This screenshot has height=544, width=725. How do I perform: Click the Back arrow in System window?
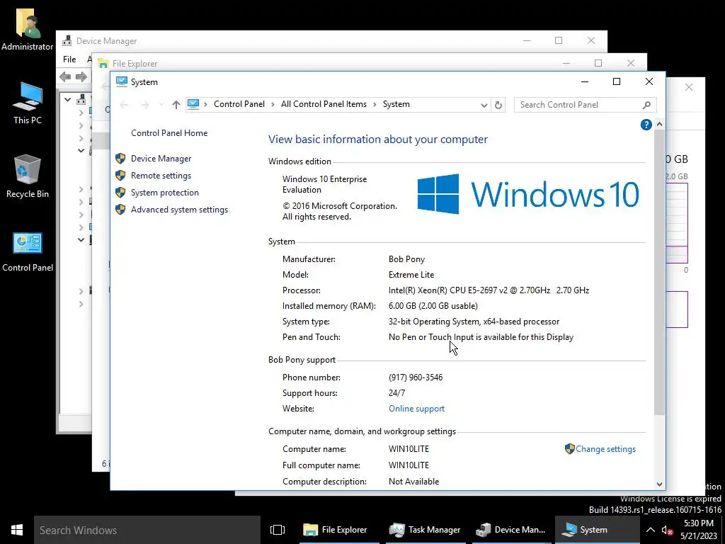(124, 105)
